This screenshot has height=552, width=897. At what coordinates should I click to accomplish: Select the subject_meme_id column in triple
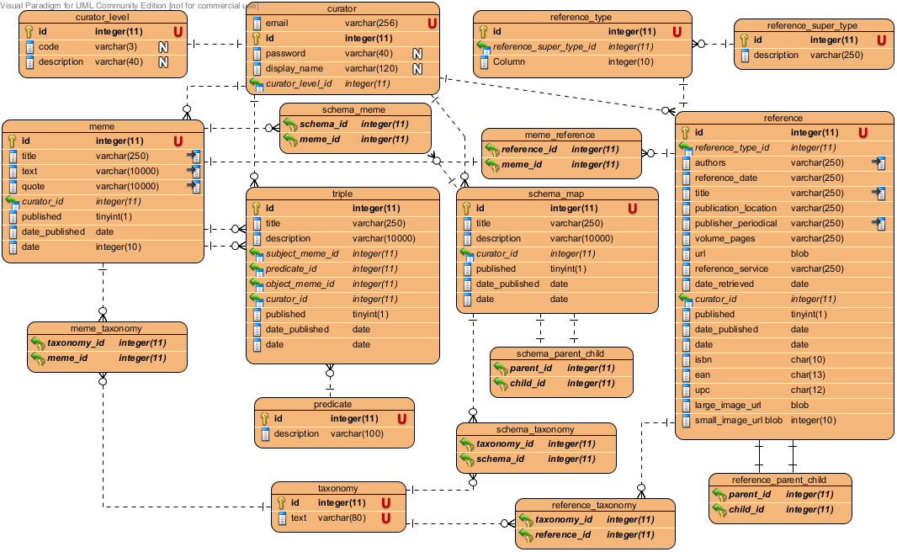pos(301,254)
